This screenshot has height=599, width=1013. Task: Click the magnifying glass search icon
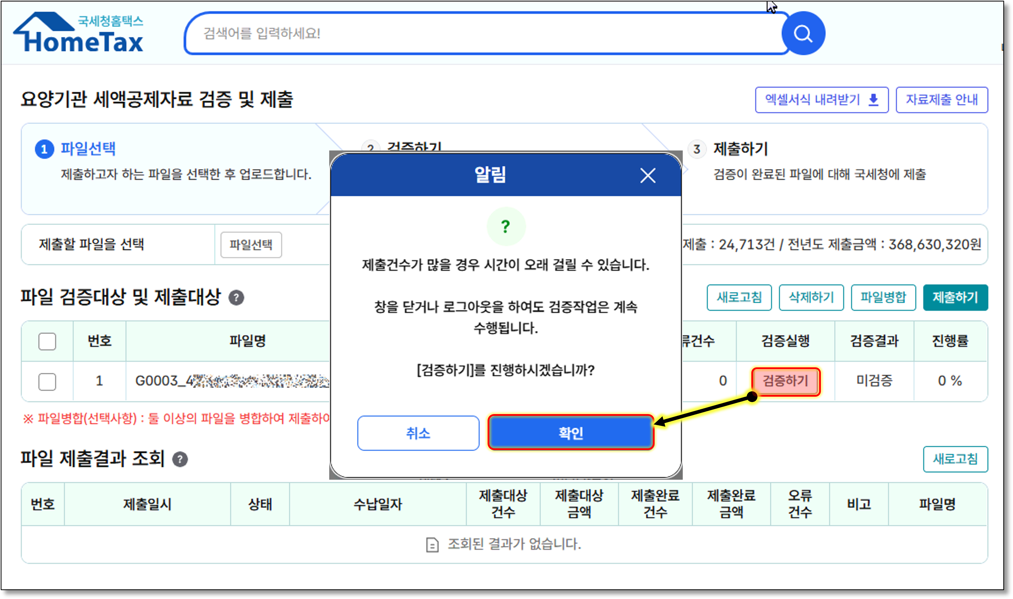click(803, 33)
